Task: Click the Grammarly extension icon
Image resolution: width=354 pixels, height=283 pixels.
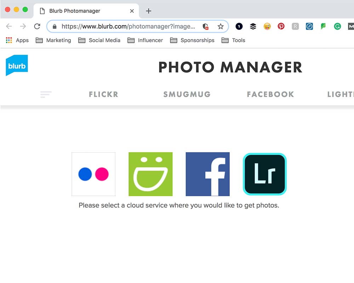Action: (x=337, y=27)
